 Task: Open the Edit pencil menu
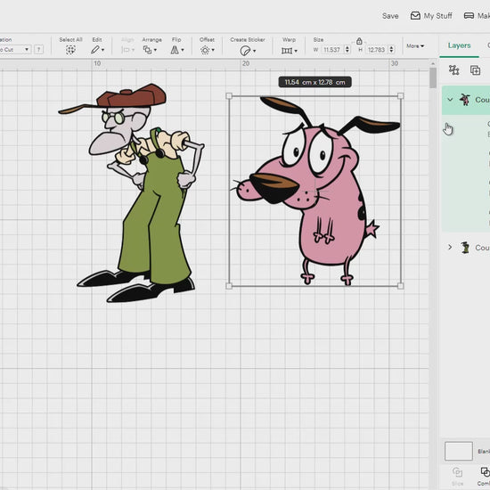97,50
